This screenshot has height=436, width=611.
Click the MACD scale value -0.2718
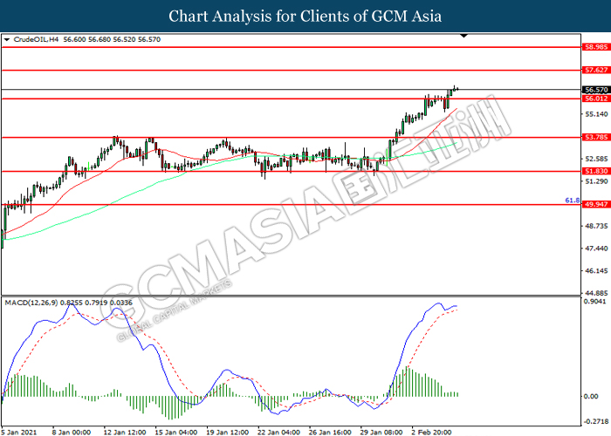coord(596,421)
